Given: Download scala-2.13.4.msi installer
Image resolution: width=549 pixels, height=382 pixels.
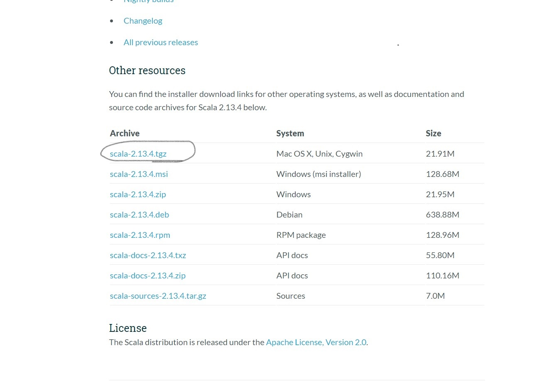Looking at the screenshot, I should tap(139, 174).
